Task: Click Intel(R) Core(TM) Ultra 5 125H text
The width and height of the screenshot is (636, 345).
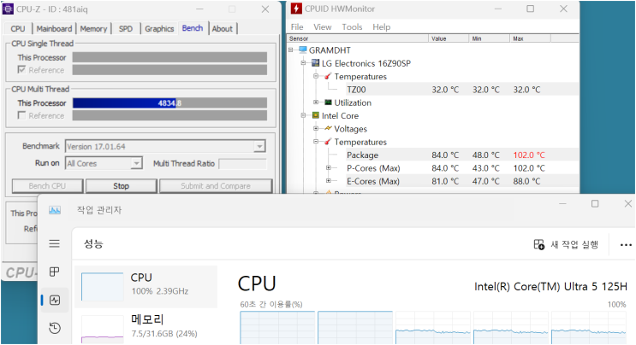Action: tap(550, 287)
